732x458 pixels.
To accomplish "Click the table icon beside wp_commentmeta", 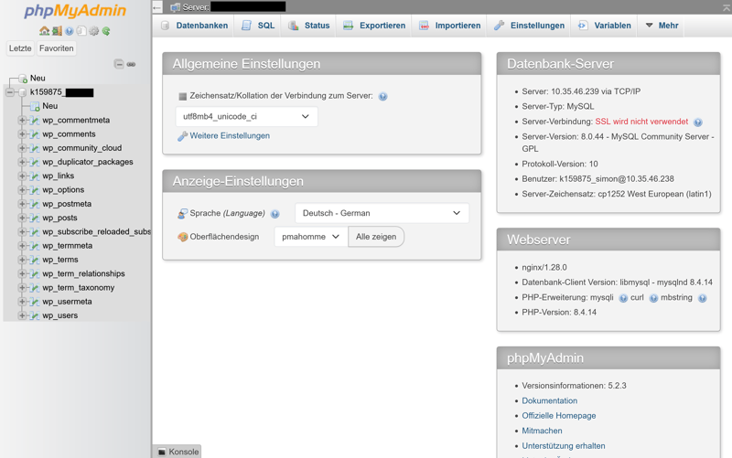I will pos(35,121).
